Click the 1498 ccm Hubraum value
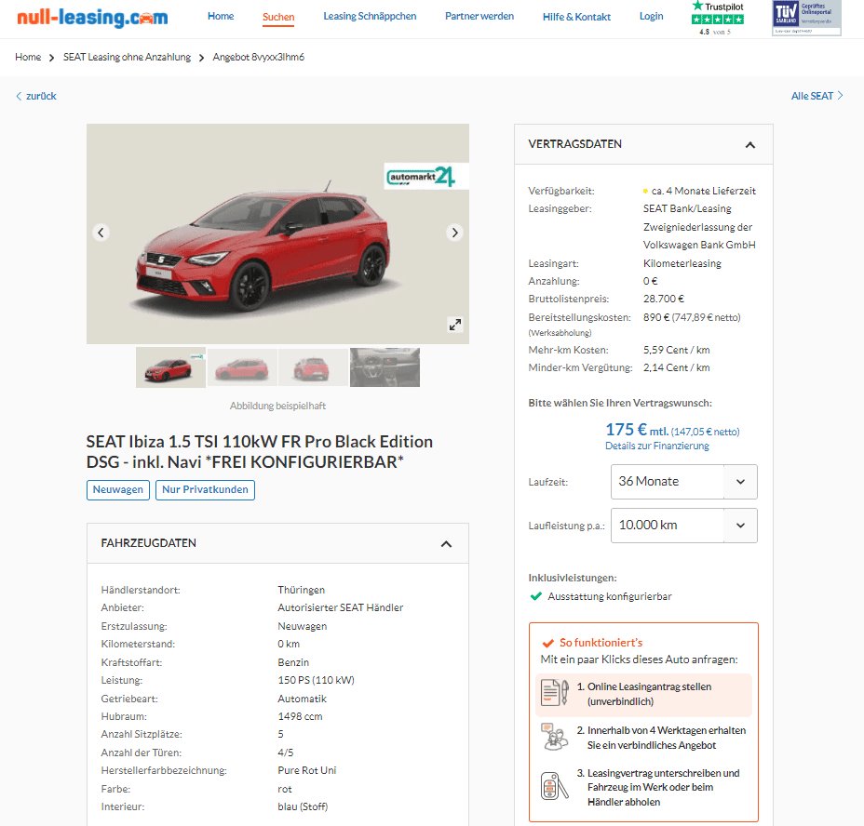 click(300, 716)
